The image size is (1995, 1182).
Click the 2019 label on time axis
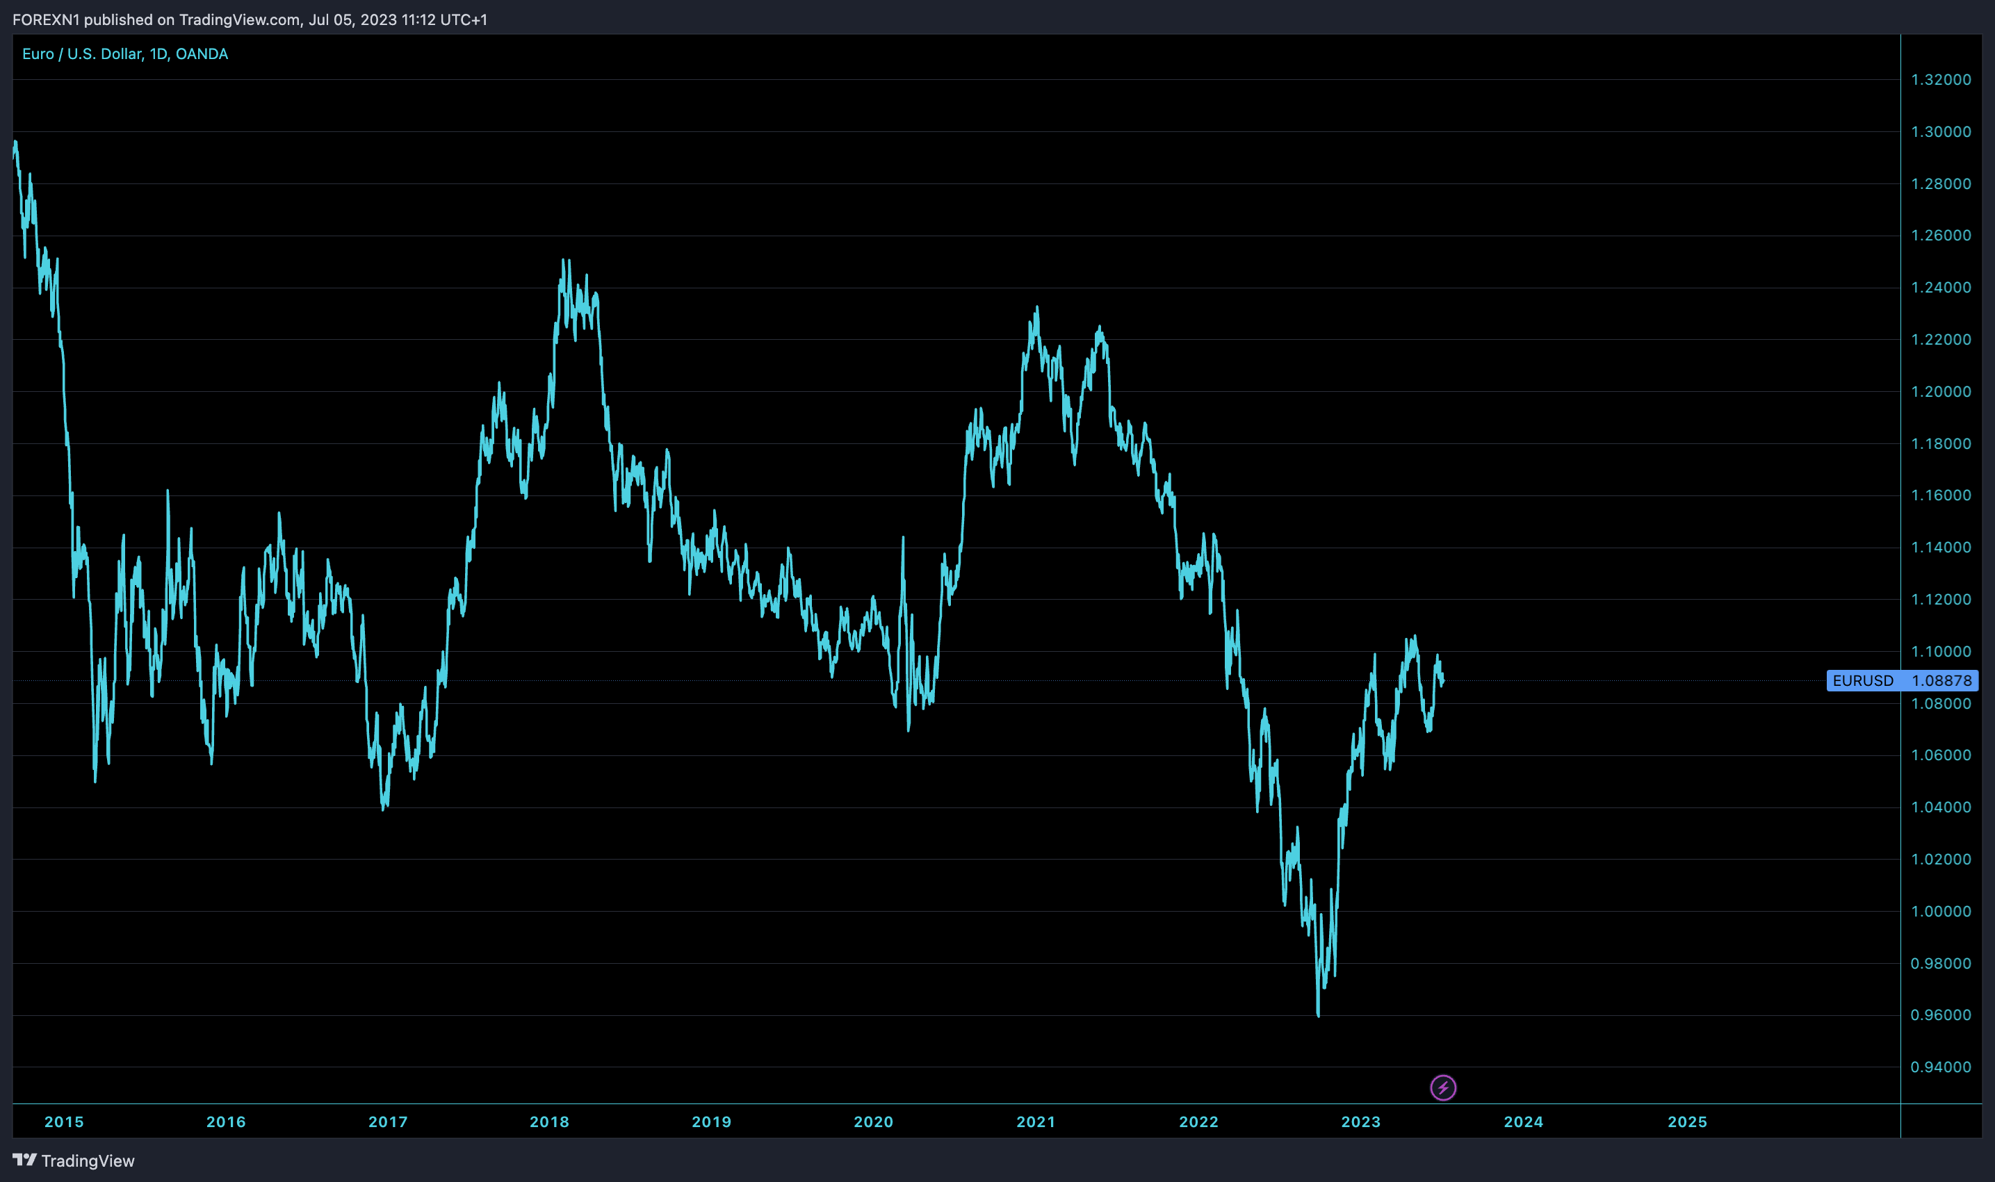point(712,1122)
